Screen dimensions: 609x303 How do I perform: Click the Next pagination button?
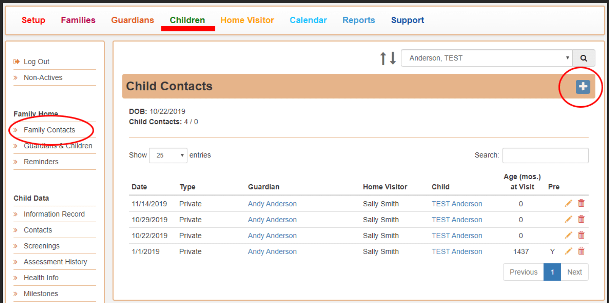pos(575,272)
